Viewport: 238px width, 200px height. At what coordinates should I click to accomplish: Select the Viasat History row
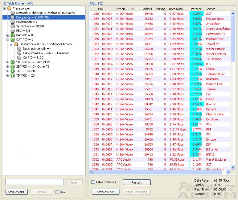click(160, 49)
